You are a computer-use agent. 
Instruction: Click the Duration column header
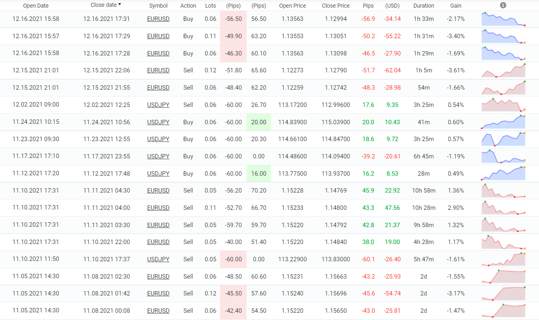pos(424,6)
